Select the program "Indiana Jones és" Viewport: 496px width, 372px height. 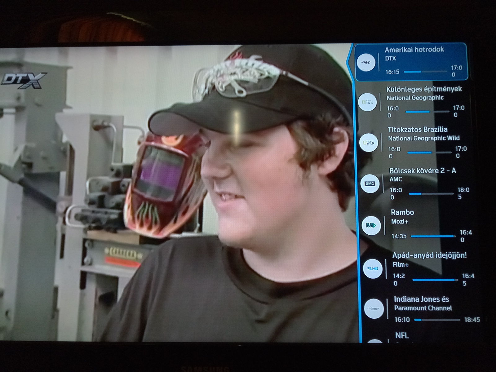[422, 299]
